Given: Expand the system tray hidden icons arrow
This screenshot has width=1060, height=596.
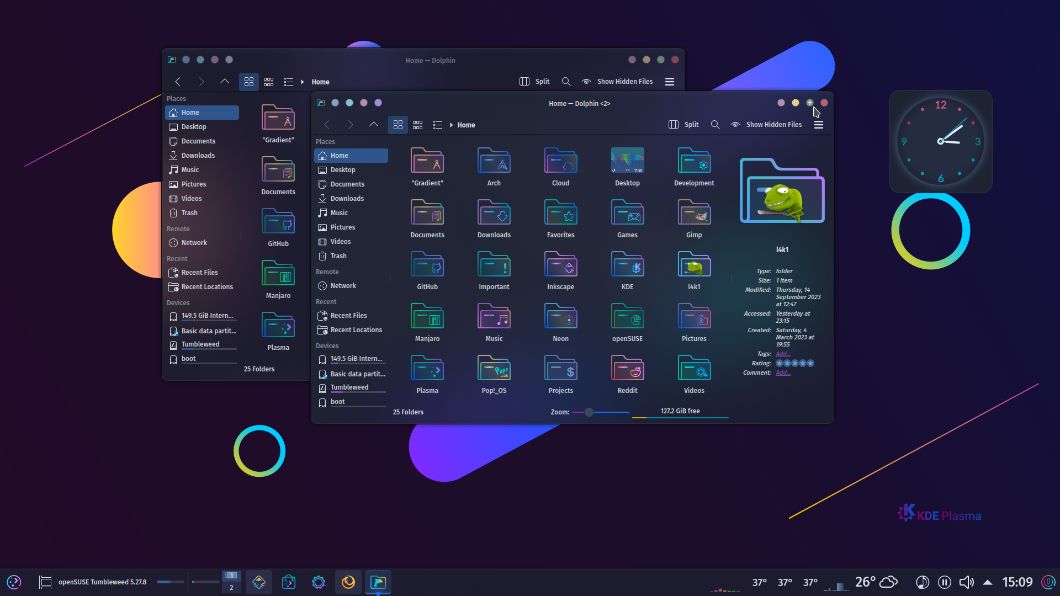Looking at the screenshot, I should point(988,582).
